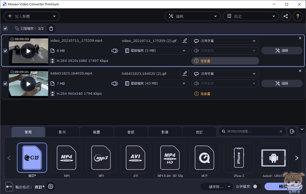Click H.264 960x540 1794 Kbps info

(79, 94)
